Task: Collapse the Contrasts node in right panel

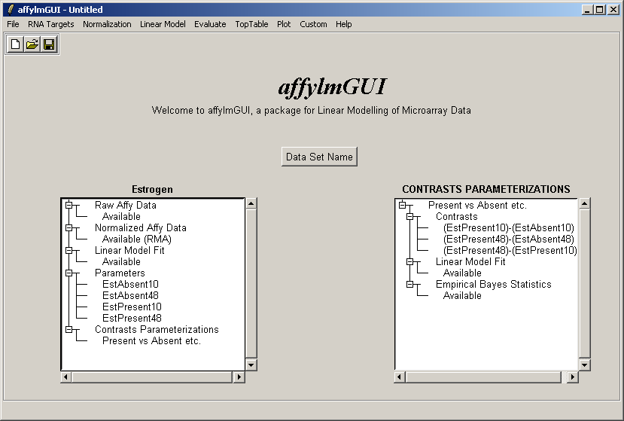Action: [410, 216]
